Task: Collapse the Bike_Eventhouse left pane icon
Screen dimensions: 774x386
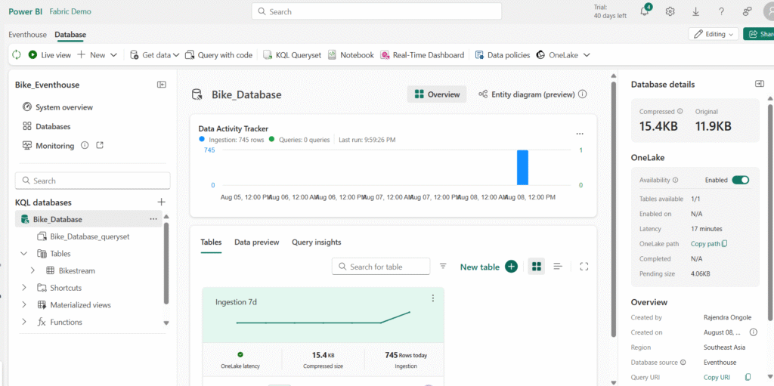Action: (x=162, y=85)
